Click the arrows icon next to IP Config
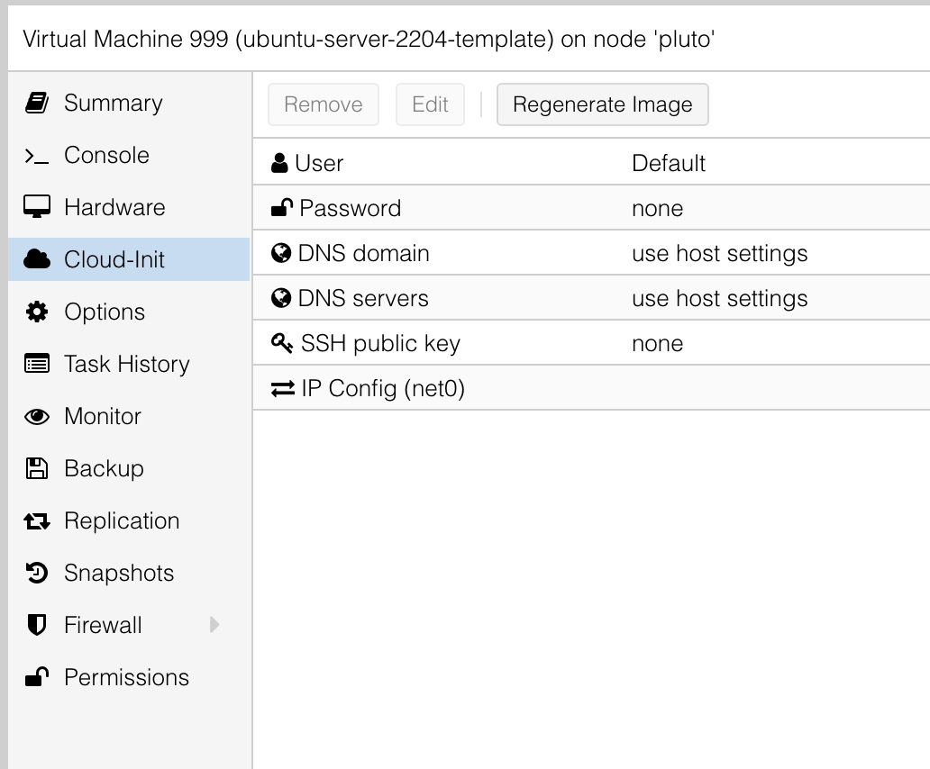Screen dimensions: 930x769 [x=282, y=388]
